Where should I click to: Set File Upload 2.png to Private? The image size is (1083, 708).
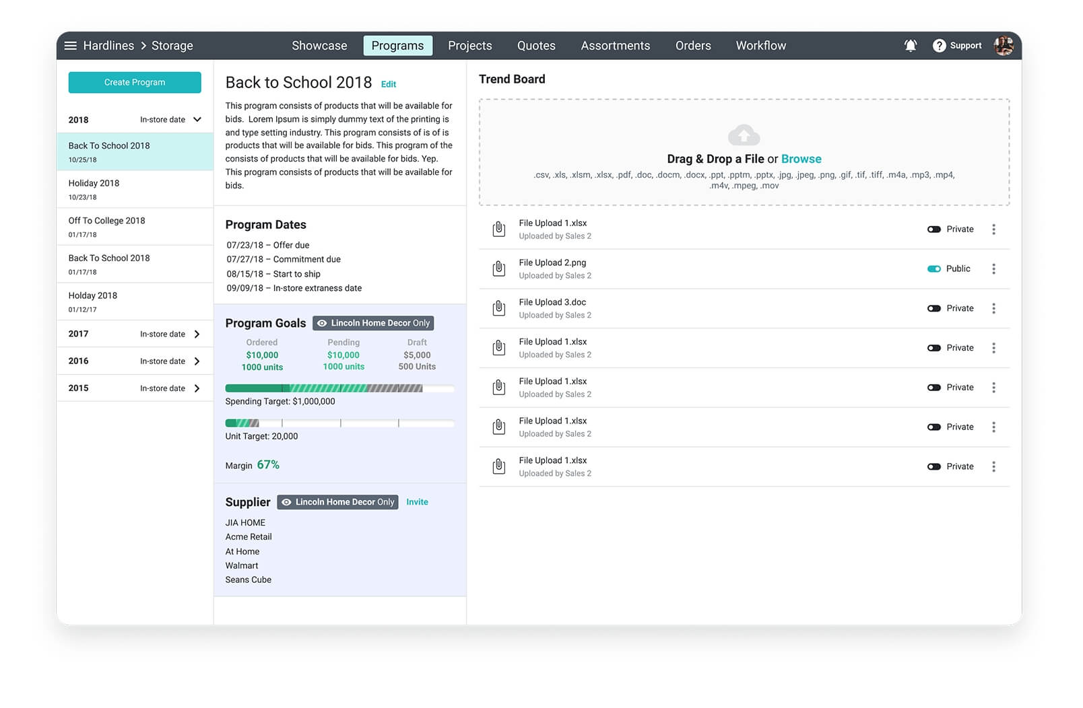coord(933,269)
